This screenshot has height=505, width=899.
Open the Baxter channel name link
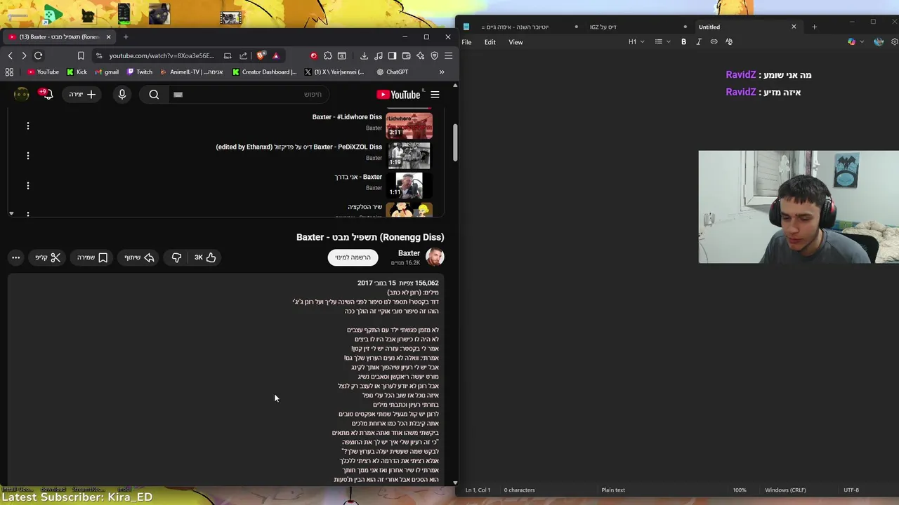click(x=409, y=253)
